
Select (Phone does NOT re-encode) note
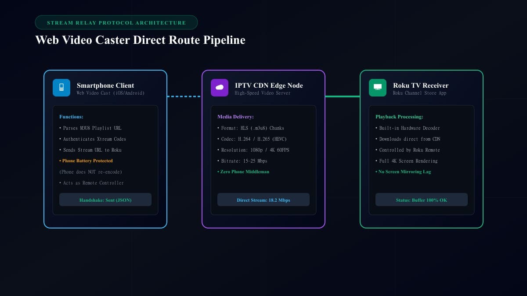click(91, 172)
